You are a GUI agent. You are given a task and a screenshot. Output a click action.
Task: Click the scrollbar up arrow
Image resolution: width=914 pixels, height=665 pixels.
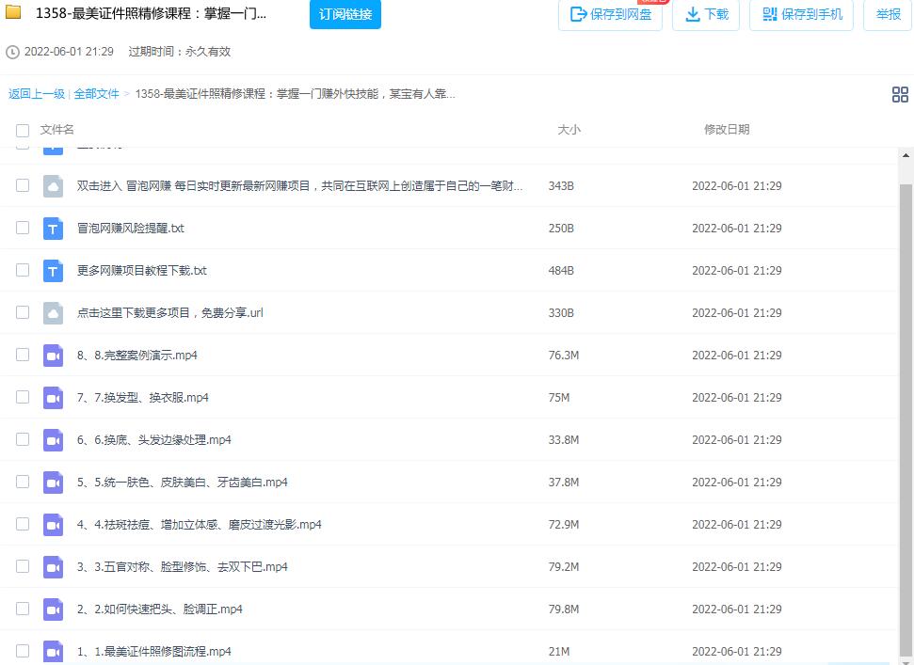[906, 155]
